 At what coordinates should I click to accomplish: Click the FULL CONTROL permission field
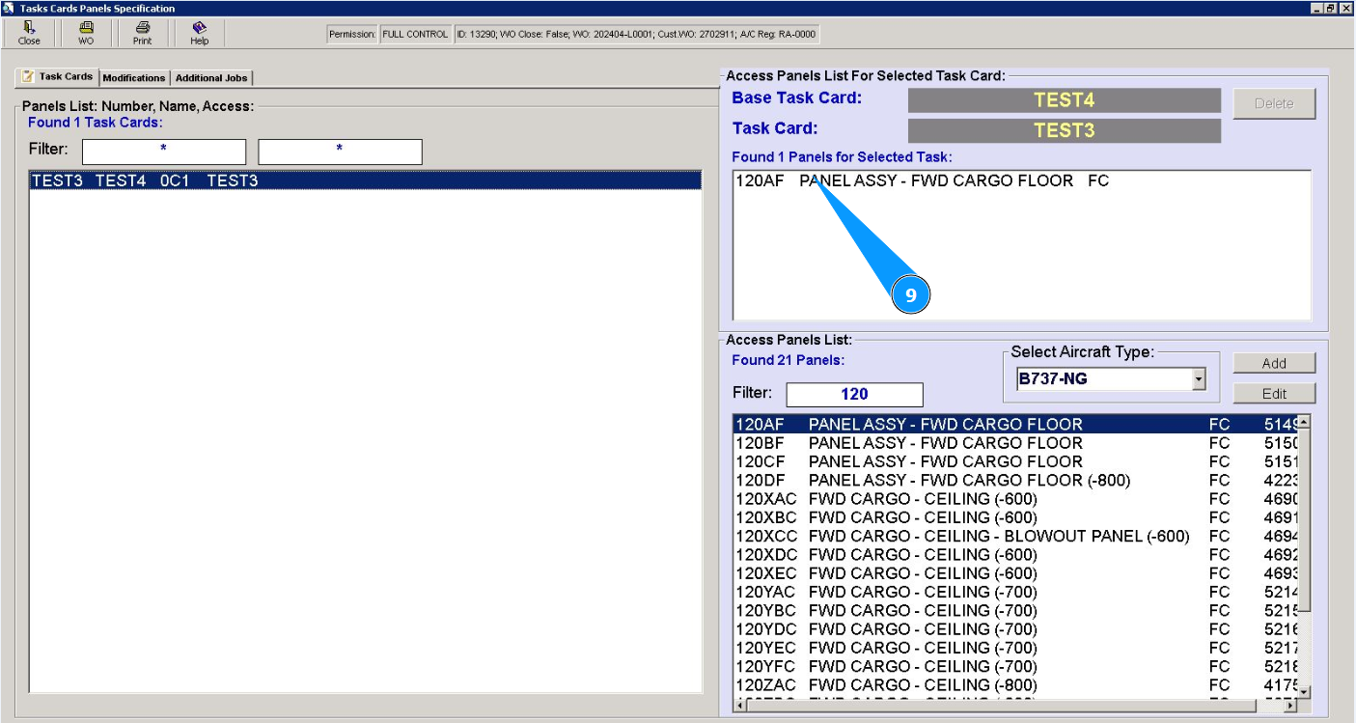(x=415, y=35)
